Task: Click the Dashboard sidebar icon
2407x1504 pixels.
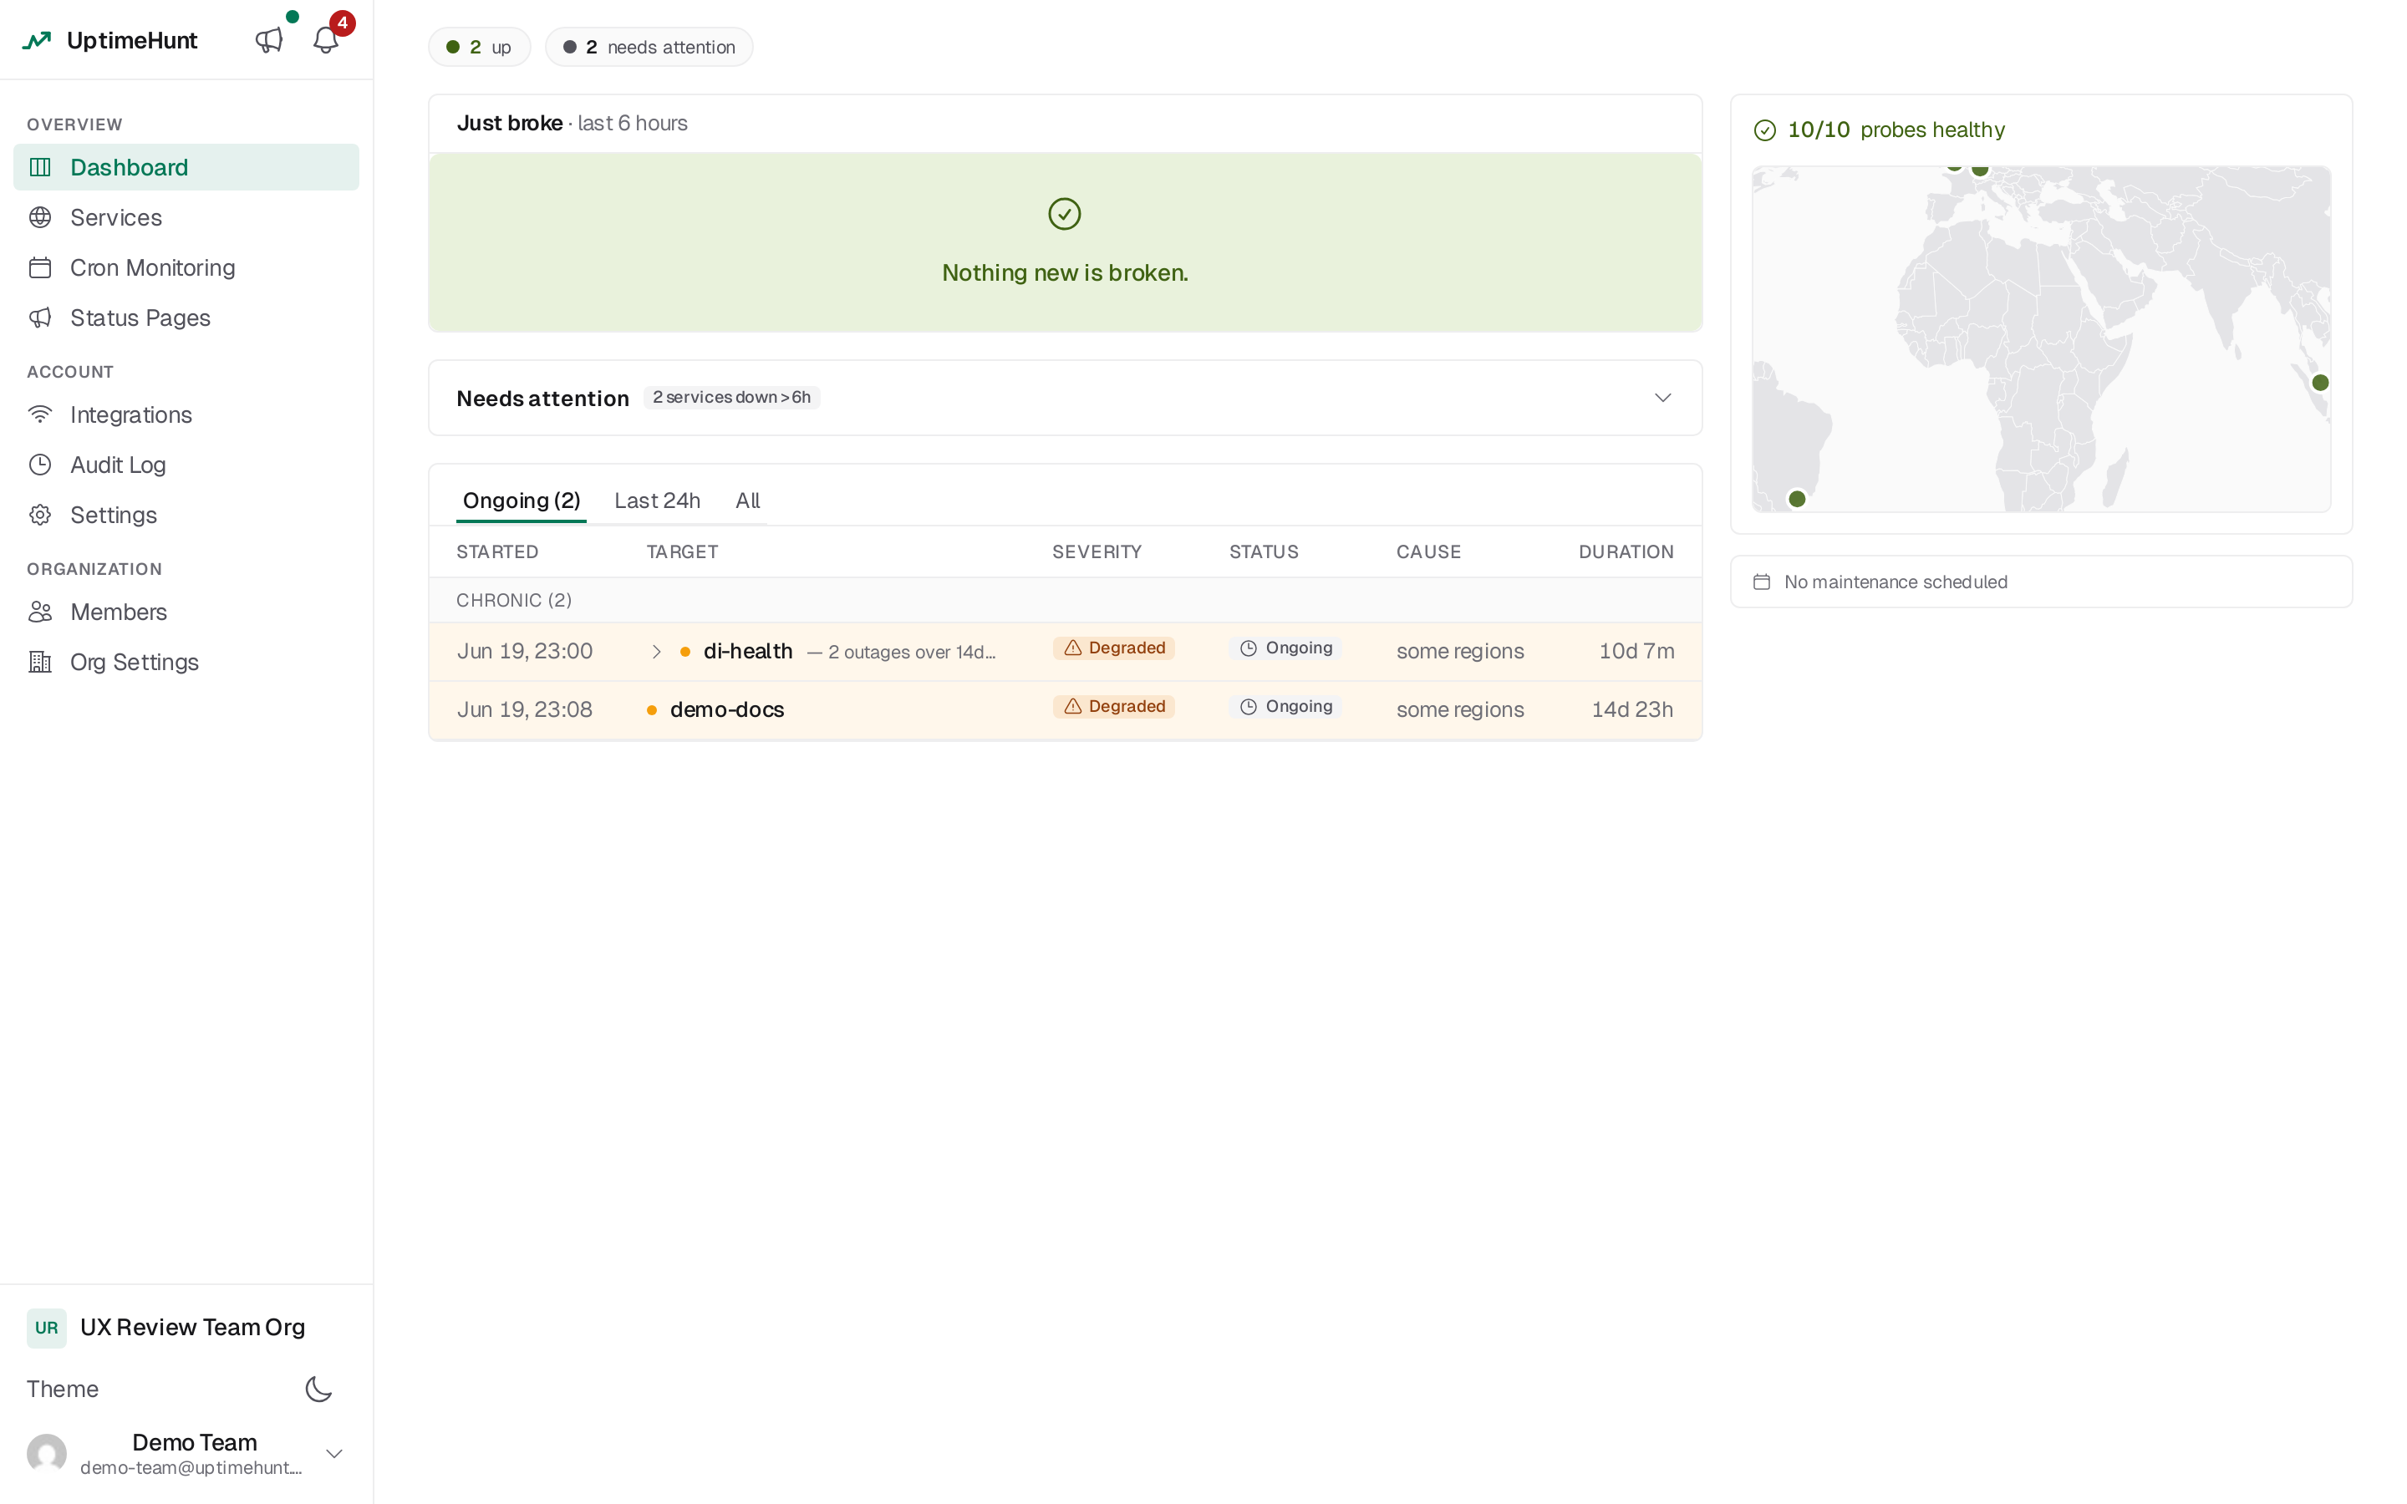Action: click(x=40, y=167)
